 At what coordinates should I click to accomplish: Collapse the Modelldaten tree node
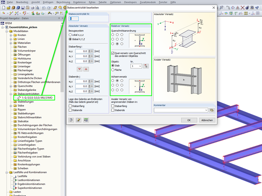pos(7,31)
